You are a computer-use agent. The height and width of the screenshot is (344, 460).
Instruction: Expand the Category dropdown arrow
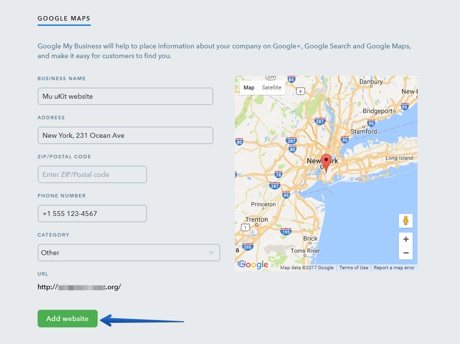[x=211, y=253]
